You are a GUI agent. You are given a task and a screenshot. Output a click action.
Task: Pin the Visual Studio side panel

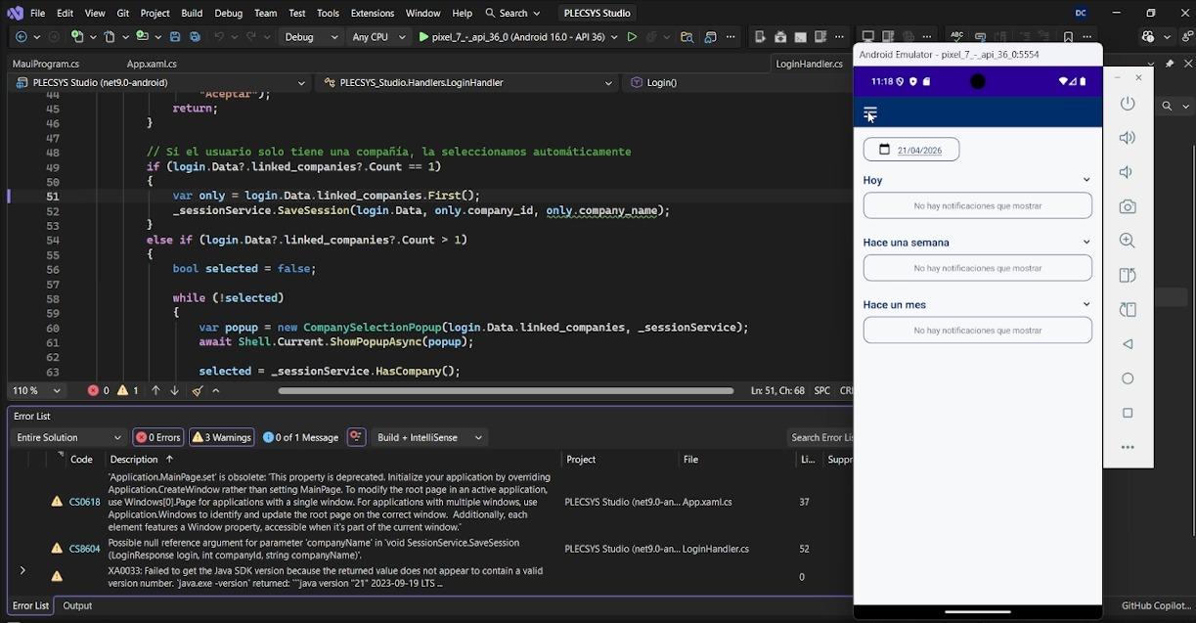(x=1169, y=64)
